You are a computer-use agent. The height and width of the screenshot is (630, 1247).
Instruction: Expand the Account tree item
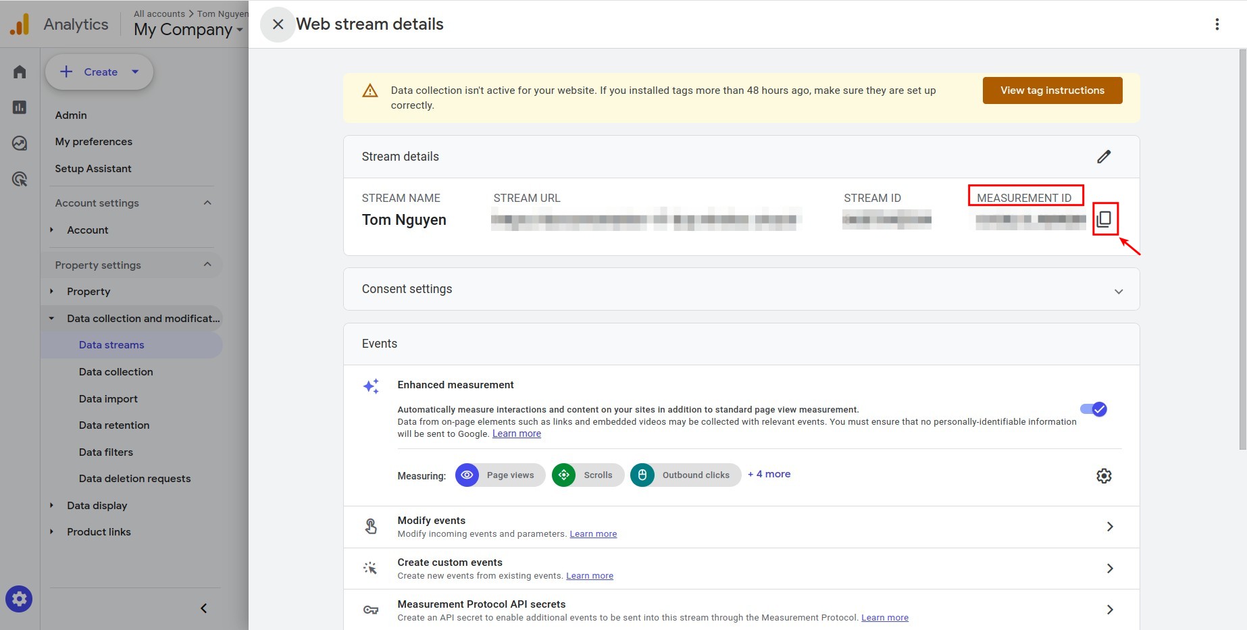point(51,230)
